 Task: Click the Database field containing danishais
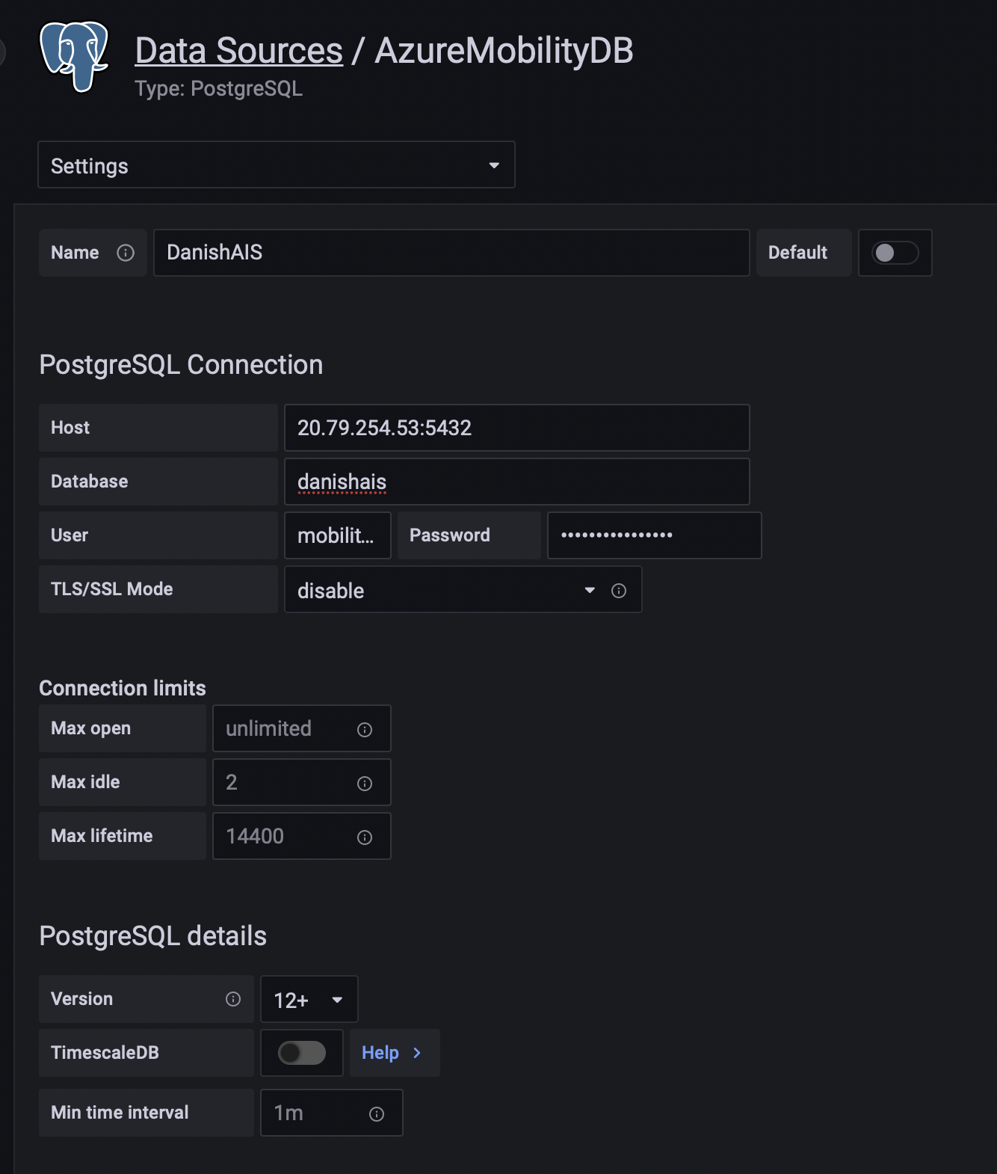pos(517,482)
